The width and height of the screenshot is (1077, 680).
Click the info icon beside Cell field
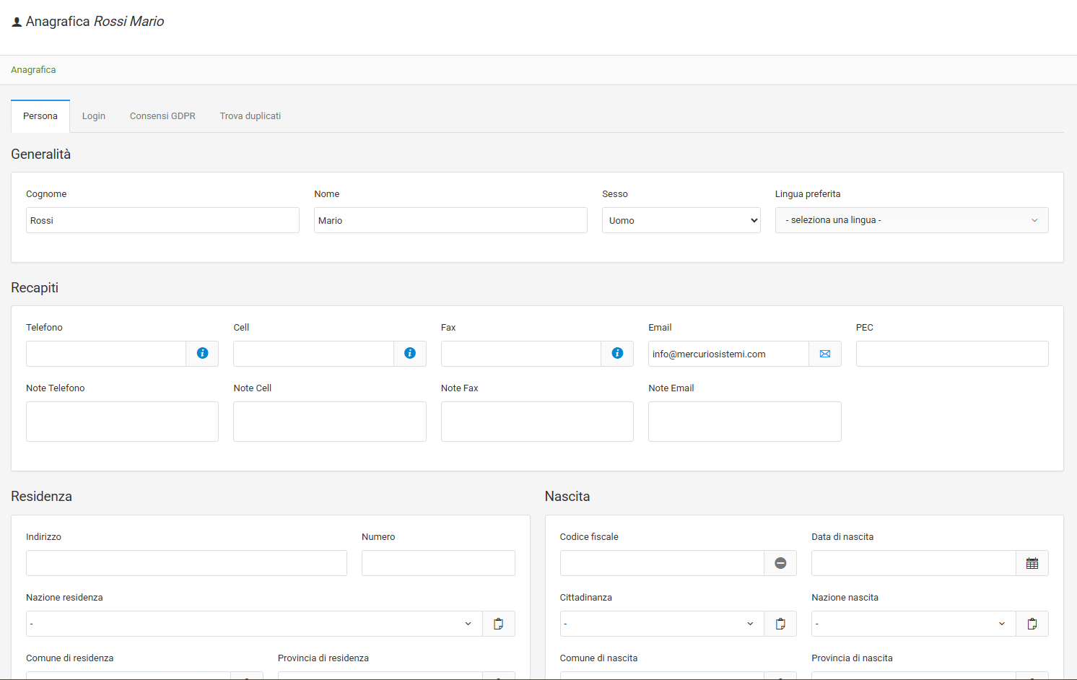point(410,354)
